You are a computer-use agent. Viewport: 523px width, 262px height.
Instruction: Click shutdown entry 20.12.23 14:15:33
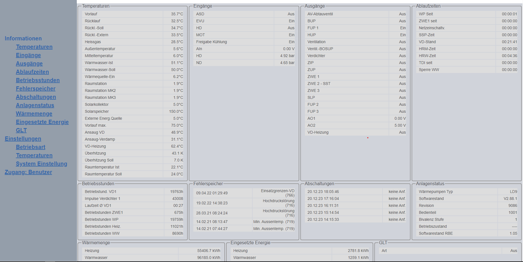click(x=323, y=219)
